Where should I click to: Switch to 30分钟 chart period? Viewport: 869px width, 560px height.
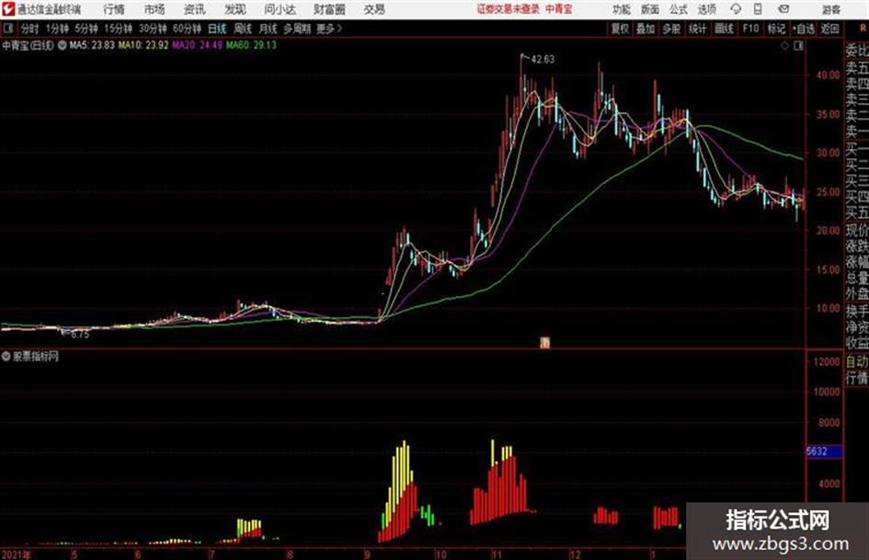tap(153, 29)
